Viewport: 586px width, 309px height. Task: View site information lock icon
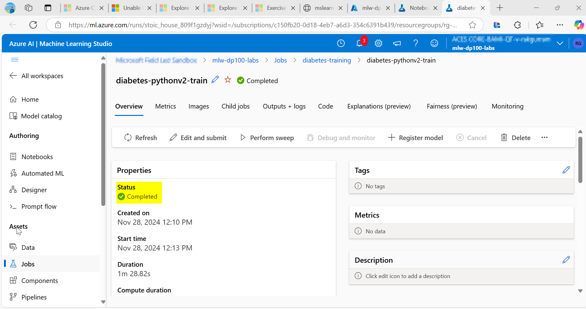point(58,25)
